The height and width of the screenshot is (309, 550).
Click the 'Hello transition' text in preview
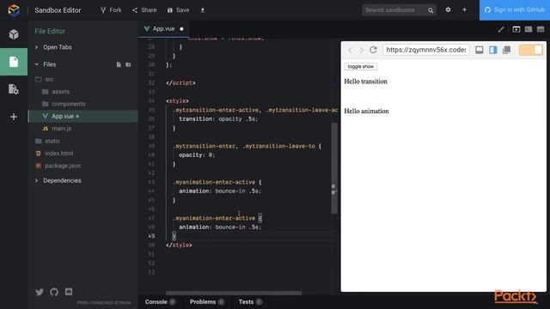pyautogui.click(x=365, y=82)
